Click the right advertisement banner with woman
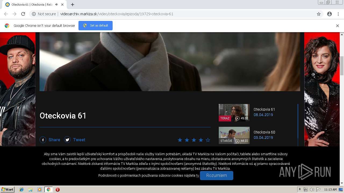344x193 pixels. tap(322, 89)
